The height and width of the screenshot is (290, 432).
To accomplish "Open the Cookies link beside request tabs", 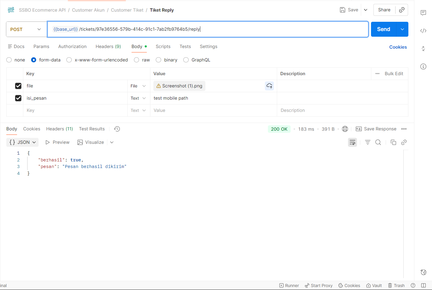I will click(398, 47).
